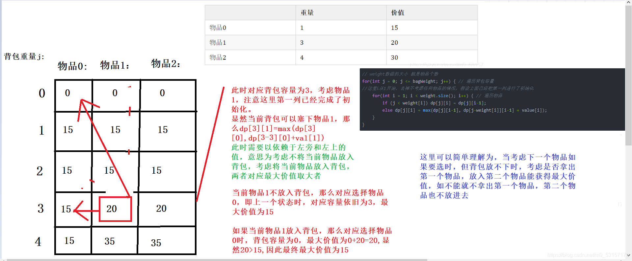Click the 物品0: column heading above the DP grid

coord(72,66)
